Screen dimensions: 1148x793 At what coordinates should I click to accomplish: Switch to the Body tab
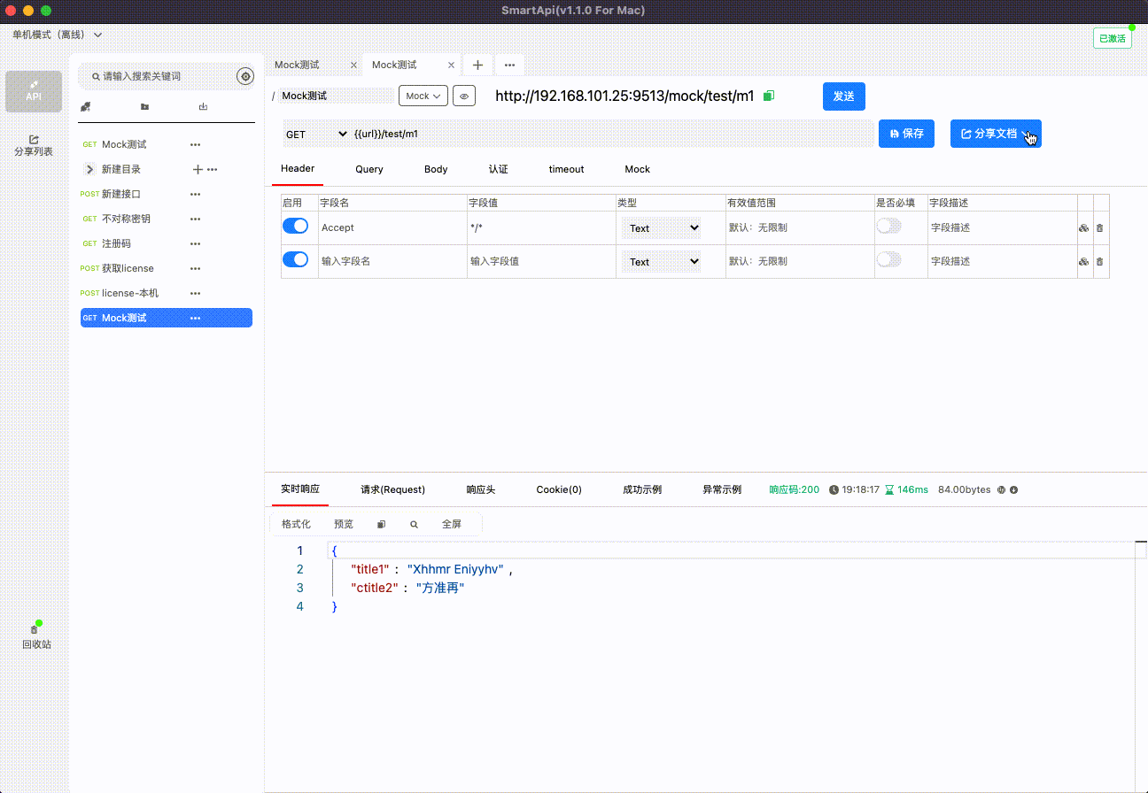436,169
